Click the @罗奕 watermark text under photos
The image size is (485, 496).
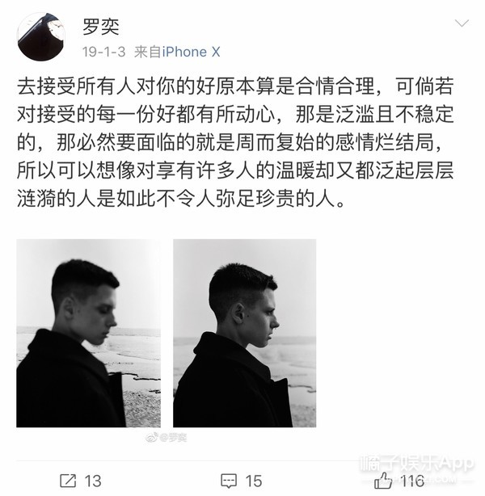point(173,438)
